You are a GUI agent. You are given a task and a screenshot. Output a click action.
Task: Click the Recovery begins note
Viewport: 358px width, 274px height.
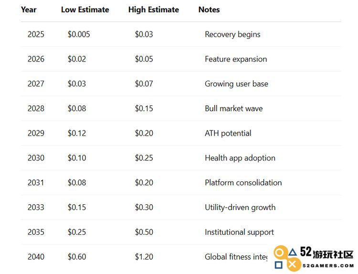(232, 34)
